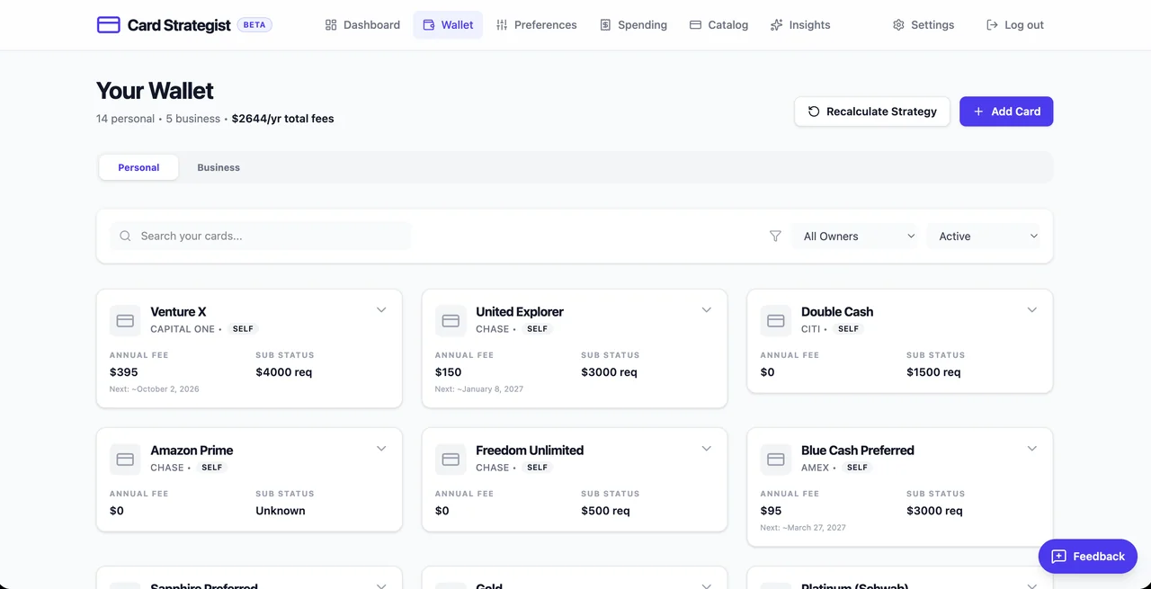Open the Catalog page
The image size is (1151, 589).
click(x=718, y=25)
